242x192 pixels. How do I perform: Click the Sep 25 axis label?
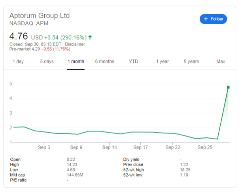click(205, 147)
